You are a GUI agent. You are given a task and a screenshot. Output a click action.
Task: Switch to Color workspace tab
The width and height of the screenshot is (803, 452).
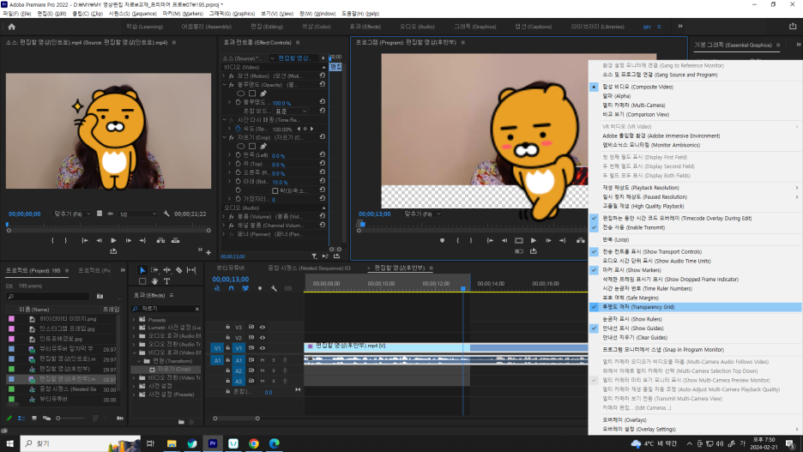316,27
